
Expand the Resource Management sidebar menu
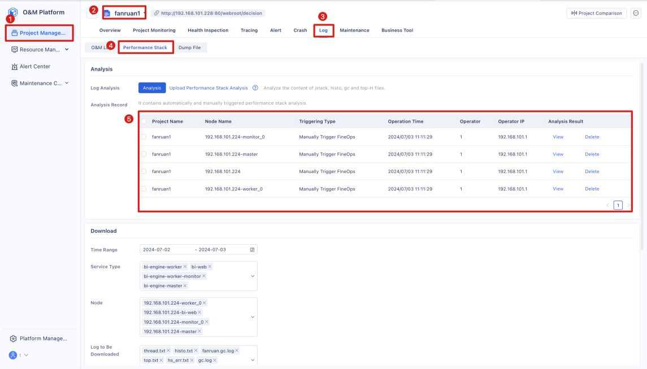[67, 50]
